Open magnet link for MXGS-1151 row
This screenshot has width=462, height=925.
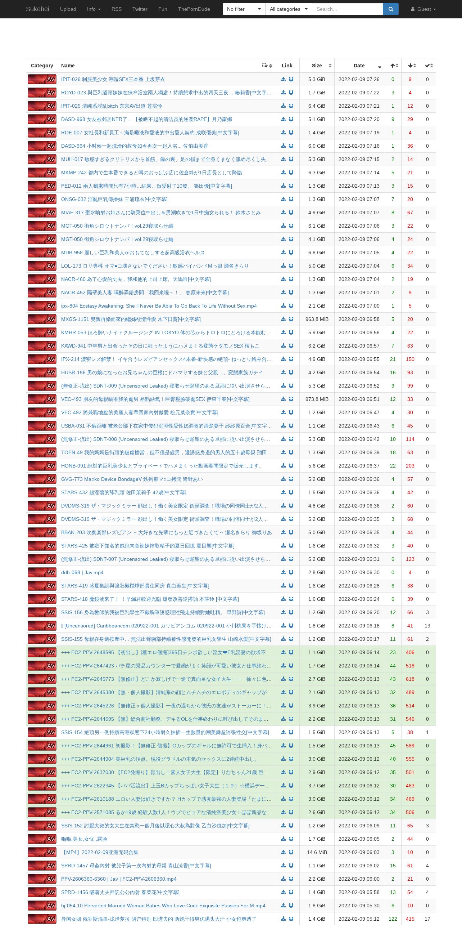291,319
